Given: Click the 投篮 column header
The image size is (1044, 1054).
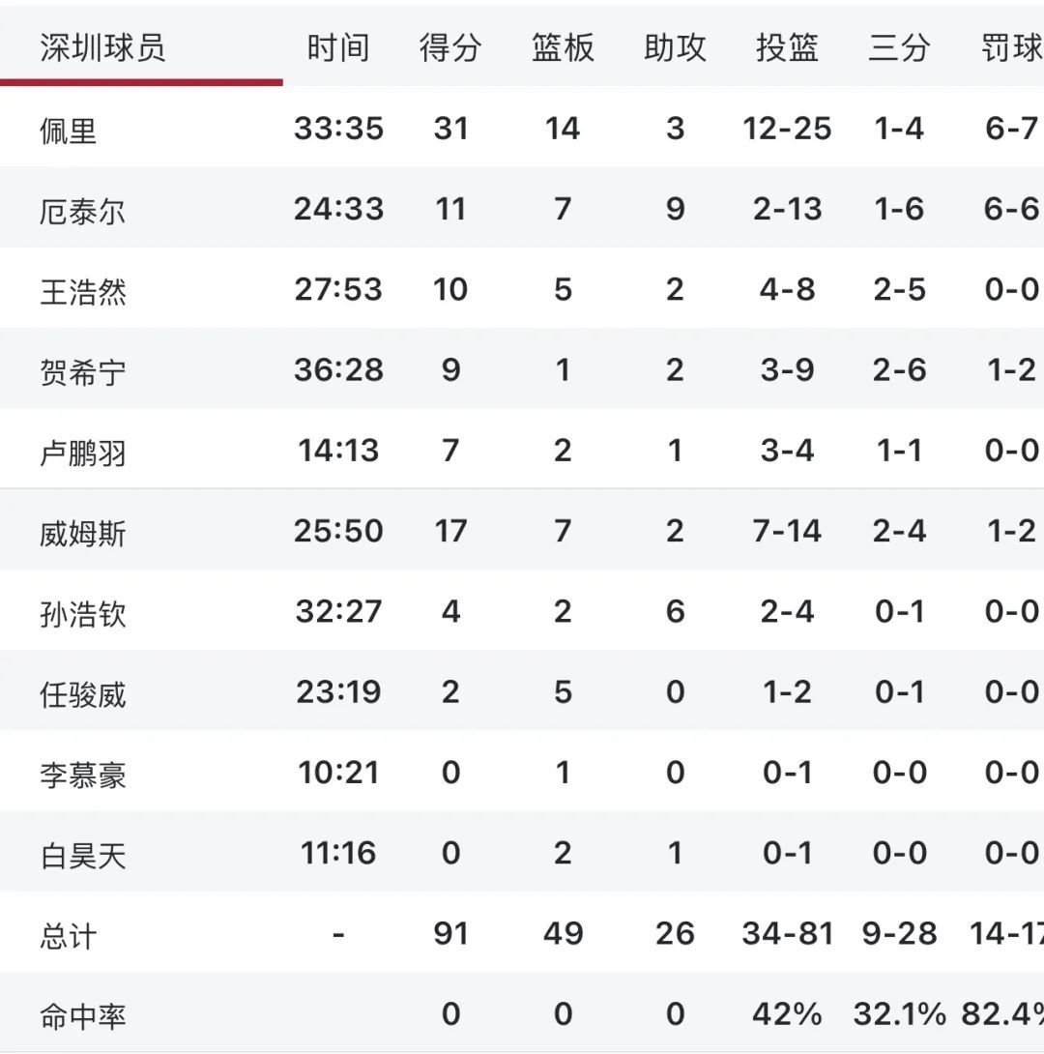Looking at the screenshot, I should (x=787, y=47).
